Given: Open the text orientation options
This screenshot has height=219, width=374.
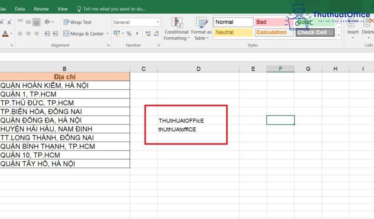Looking at the screenshot, I should [x=49, y=22].
